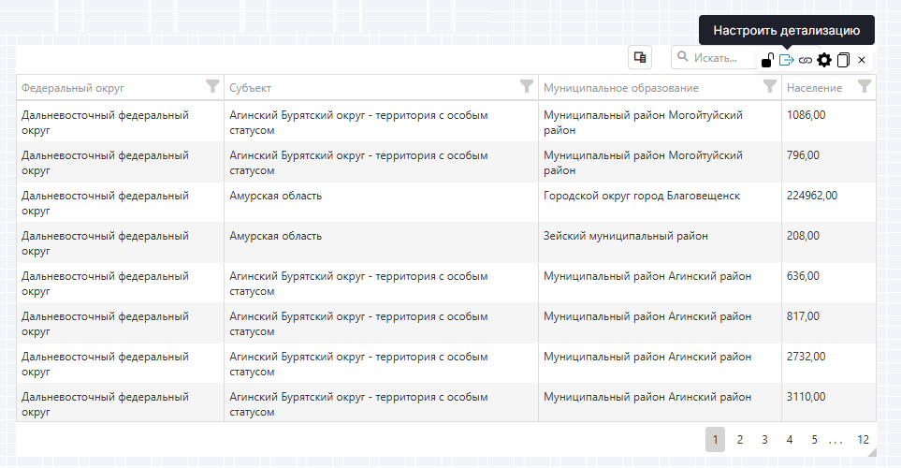Sort by Субъект column header
The height and width of the screenshot is (468, 901).
point(251,88)
